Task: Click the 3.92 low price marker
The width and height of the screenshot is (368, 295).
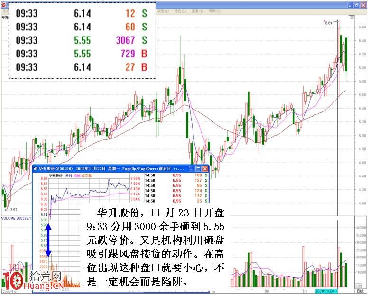Action: (14, 209)
